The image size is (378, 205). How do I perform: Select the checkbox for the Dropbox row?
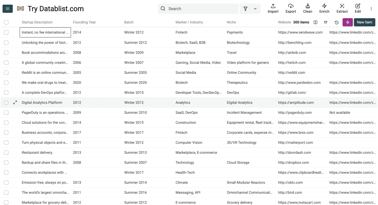point(6,163)
